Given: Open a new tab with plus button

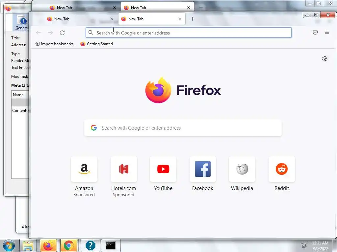Looking at the screenshot, I should tap(192, 19).
